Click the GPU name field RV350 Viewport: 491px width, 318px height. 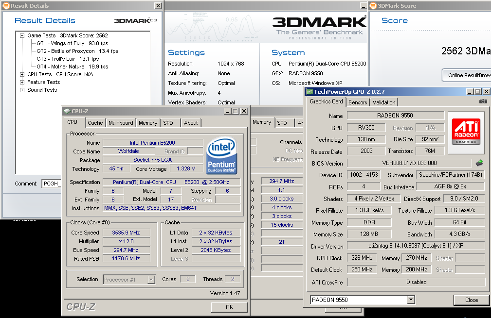tap(366, 128)
